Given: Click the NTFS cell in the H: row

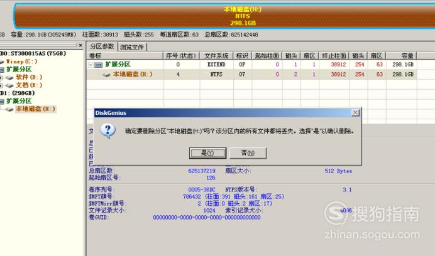Looking at the screenshot, I should point(216,74).
